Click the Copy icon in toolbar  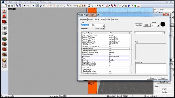[68, 5]
